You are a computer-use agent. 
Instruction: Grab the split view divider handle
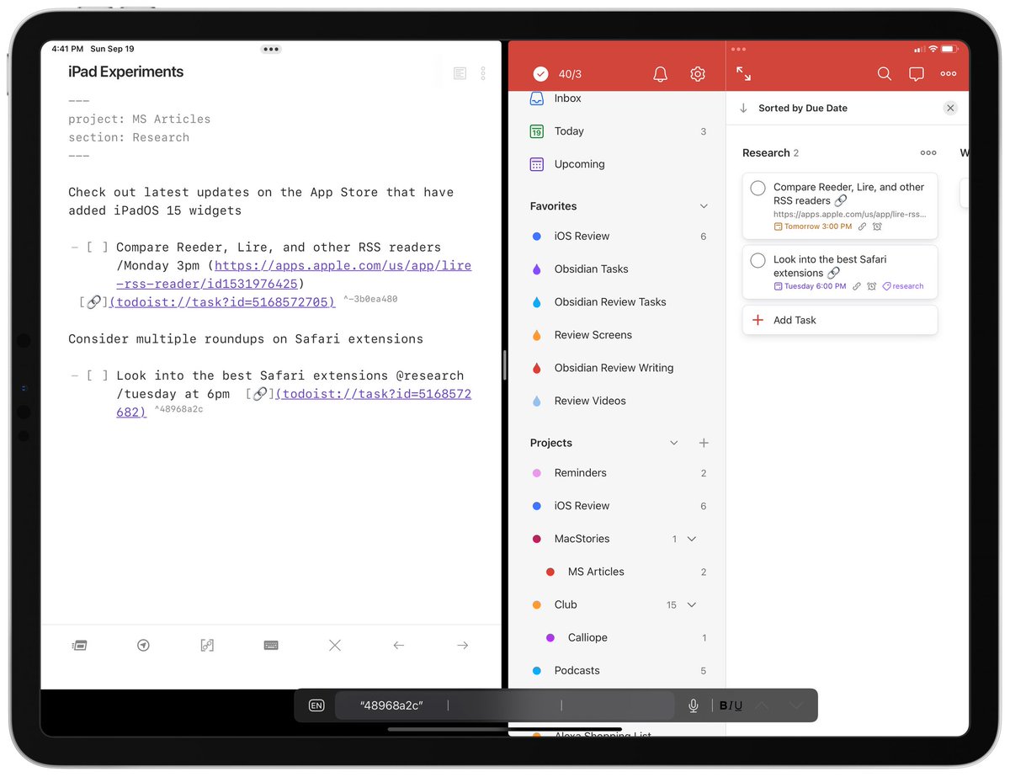click(x=504, y=366)
